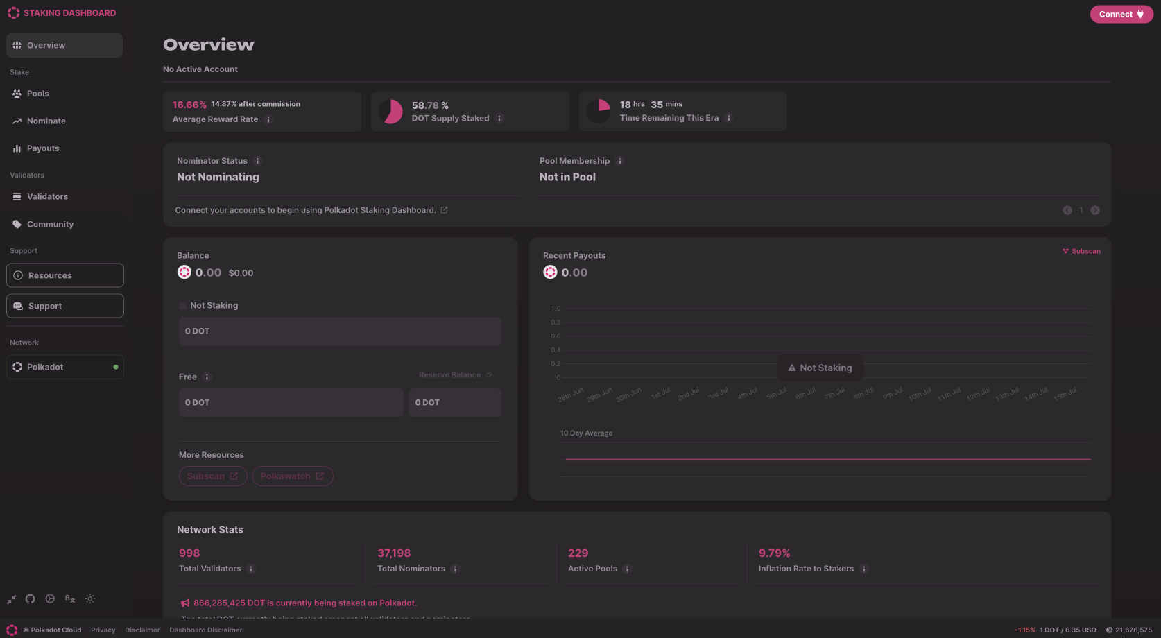Open Subscan link under More Resources
This screenshot has width=1161, height=638.
[213, 476]
